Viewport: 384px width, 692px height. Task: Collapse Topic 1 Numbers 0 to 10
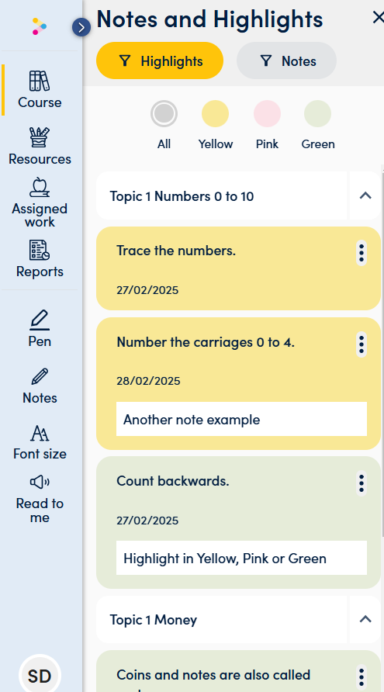(365, 195)
